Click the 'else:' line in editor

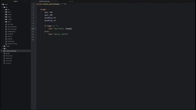click(47, 31)
